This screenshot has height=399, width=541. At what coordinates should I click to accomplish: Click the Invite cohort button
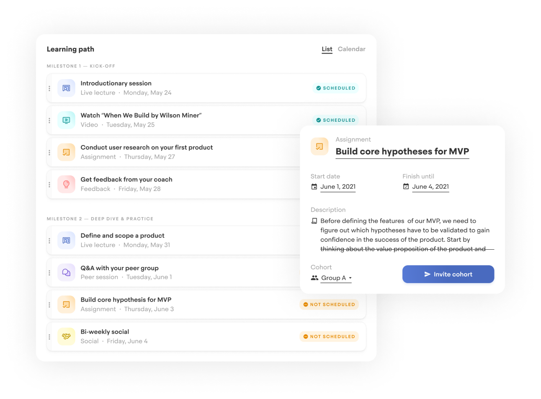pyautogui.click(x=448, y=274)
